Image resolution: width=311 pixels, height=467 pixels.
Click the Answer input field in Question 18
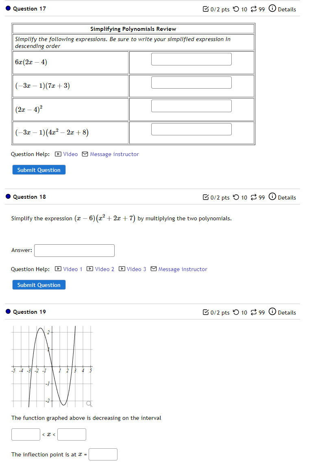(x=74, y=250)
